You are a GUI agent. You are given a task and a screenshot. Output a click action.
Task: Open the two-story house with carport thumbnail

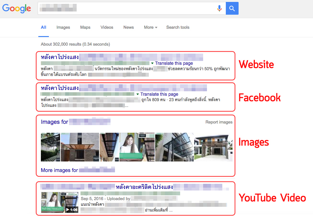tap(213, 147)
